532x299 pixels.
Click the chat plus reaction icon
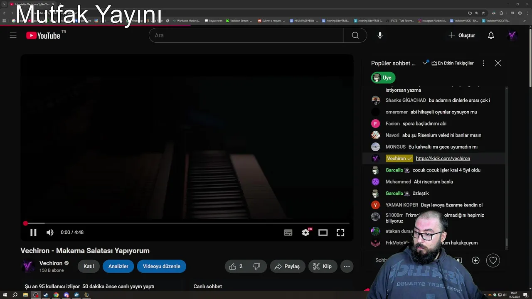475,260
